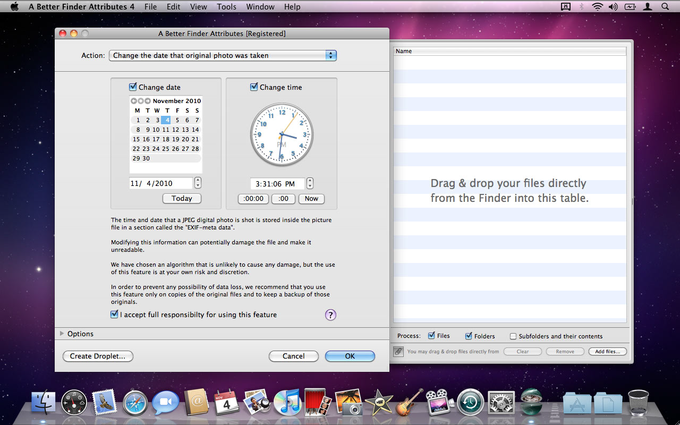Open Address Book in the Dock
Screen dimensions: 680x425
[x=196, y=403]
